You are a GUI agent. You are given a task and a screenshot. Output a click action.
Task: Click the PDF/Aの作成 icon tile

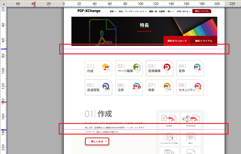click(x=191, y=121)
